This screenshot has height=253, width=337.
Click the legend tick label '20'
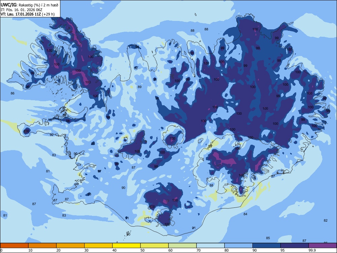point(58,250)
